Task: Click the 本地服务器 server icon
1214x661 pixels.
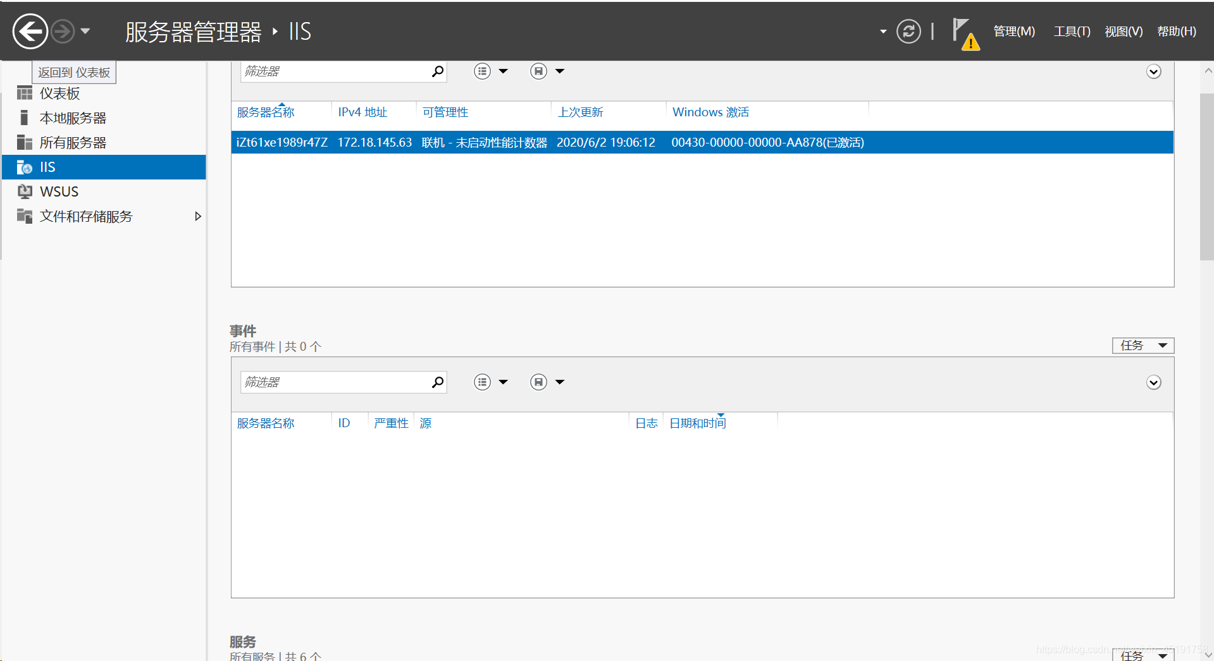Action: [25, 118]
